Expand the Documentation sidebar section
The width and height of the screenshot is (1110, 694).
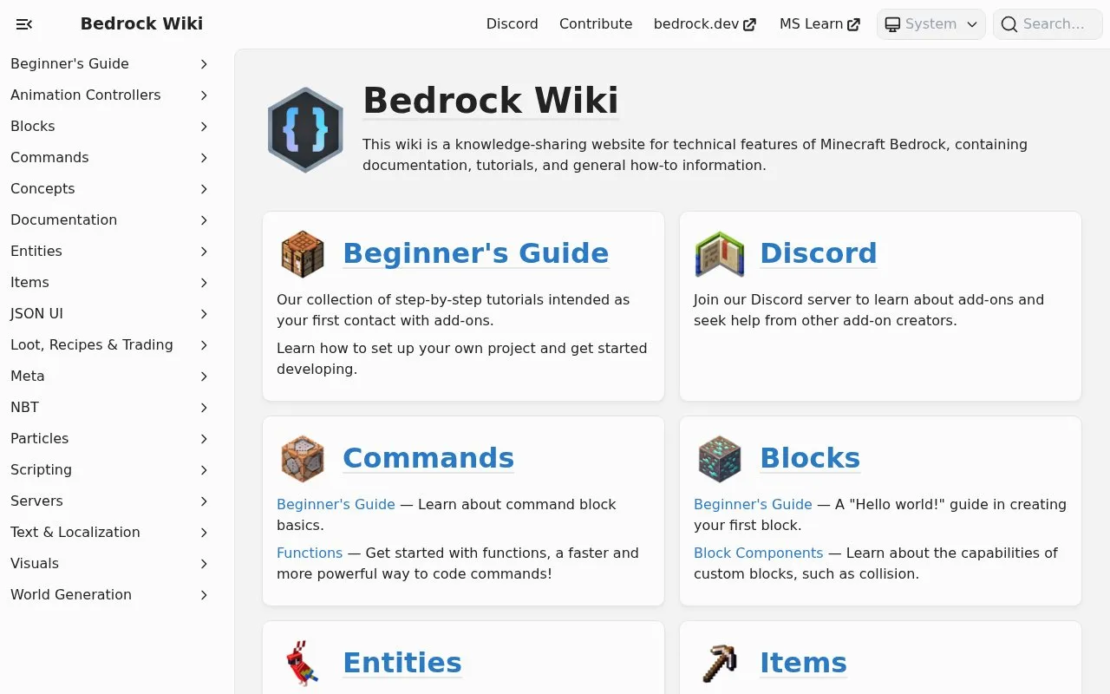(204, 220)
